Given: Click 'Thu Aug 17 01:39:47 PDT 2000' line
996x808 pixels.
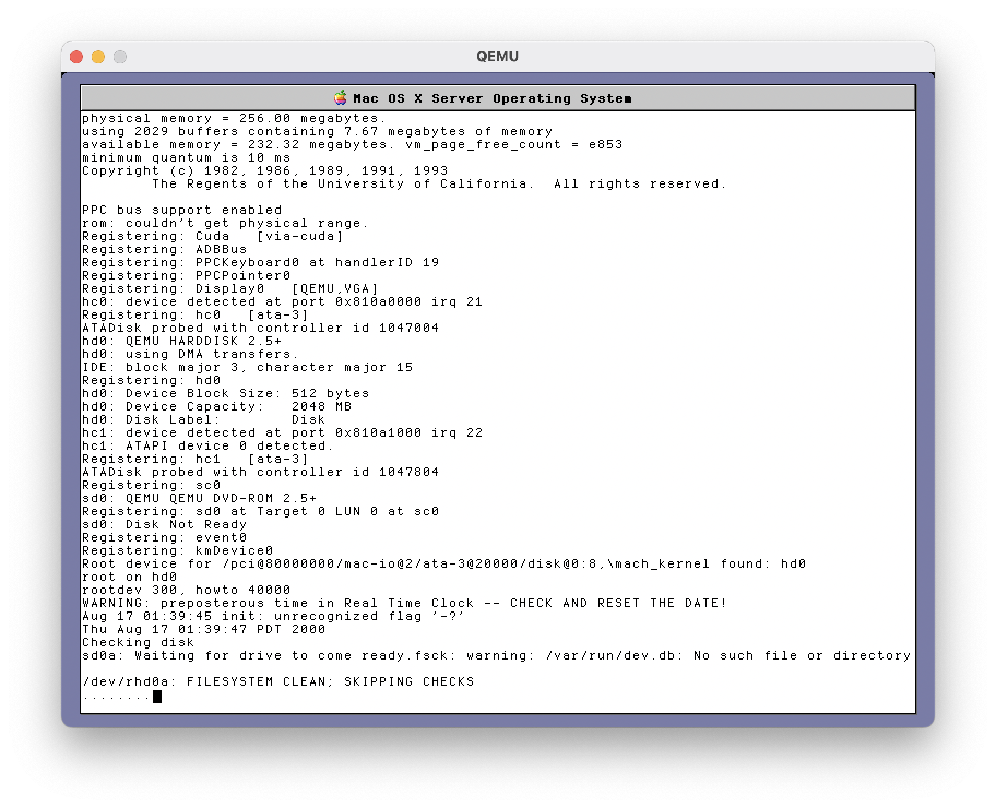Looking at the screenshot, I should [204, 629].
